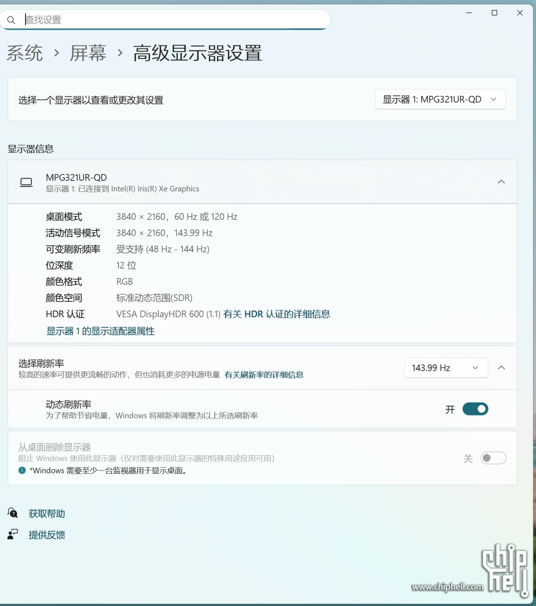This screenshot has width=536, height=606.
Task: Open refresh rate details link
Action: (264, 375)
